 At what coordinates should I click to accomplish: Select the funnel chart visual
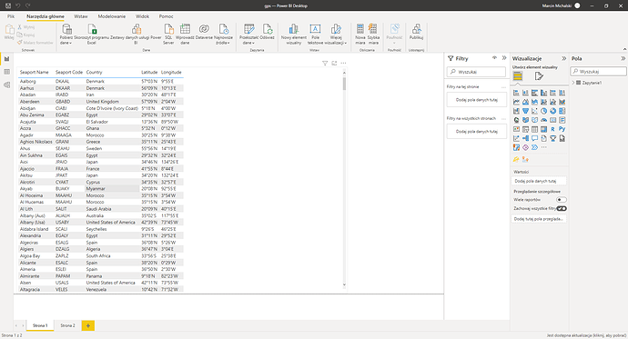[x=525, y=111]
